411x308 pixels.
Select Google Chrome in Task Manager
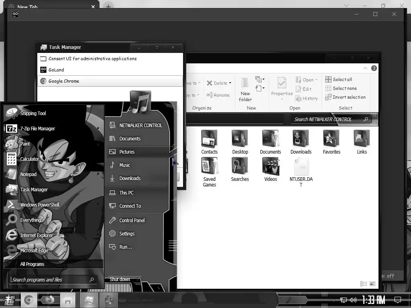coord(110,81)
